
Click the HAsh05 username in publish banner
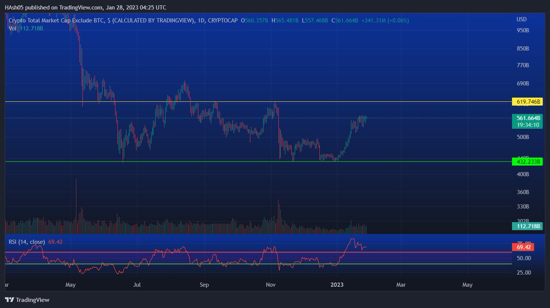tap(14, 7)
